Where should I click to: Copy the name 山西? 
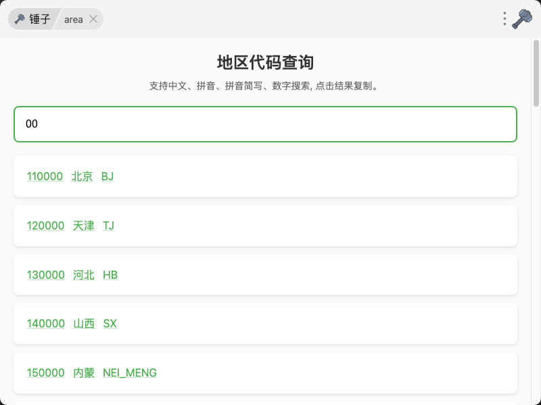[x=84, y=323]
